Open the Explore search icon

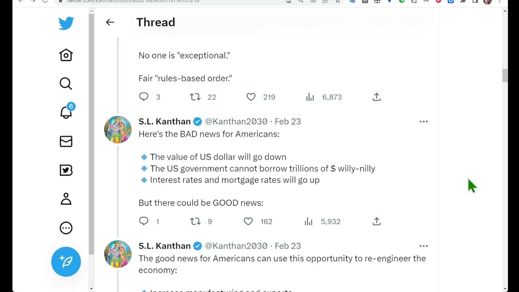pyautogui.click(x=66, y=84)
